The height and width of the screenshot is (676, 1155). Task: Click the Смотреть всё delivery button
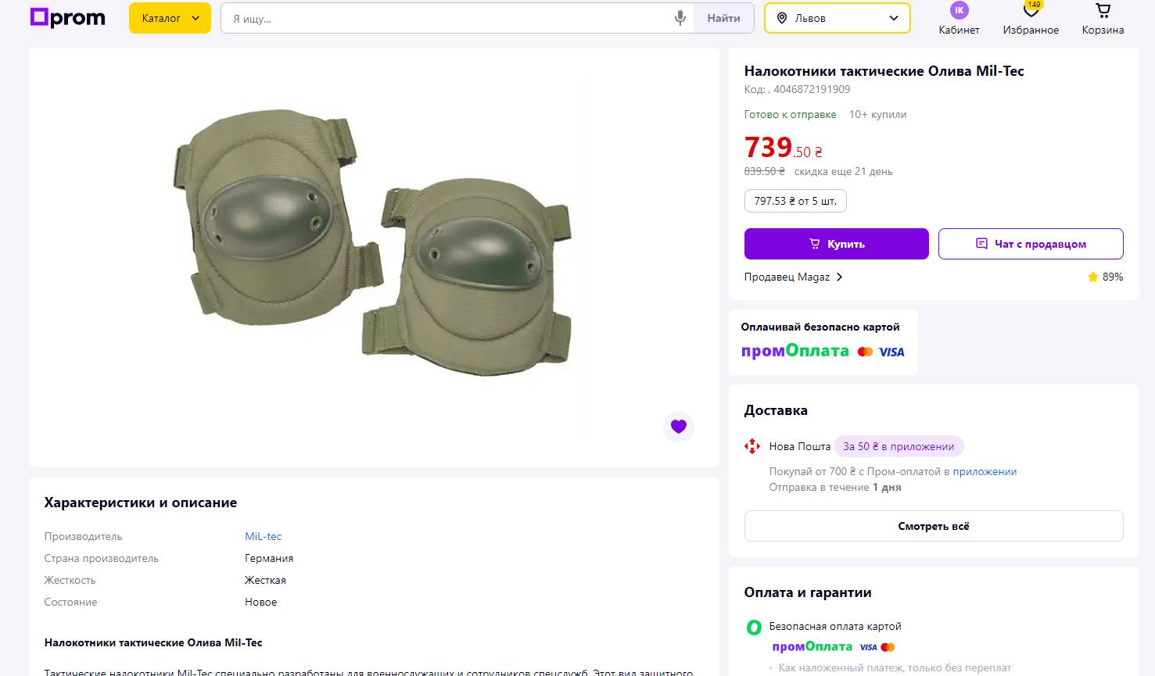pos(934,526)
